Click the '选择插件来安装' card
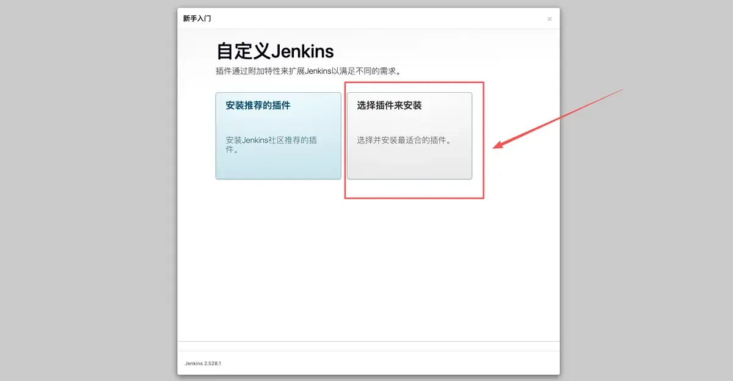Screen dimensions: 733x381 tap(409, 136)
